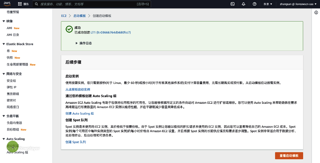Click 从此模板启动实例 link
This screenshot has height=163, width=320.
click(x=78, y=89)
